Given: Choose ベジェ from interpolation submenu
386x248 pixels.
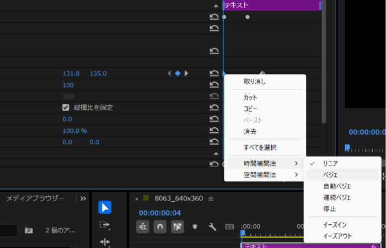Looking at the screenshot, I should (x=331, y=175).
